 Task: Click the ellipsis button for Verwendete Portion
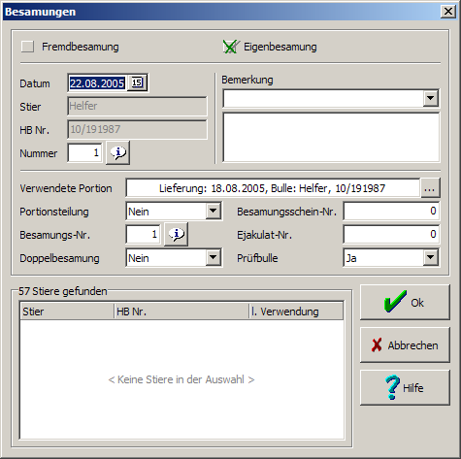pyautogui.click(x=430, y=188)
